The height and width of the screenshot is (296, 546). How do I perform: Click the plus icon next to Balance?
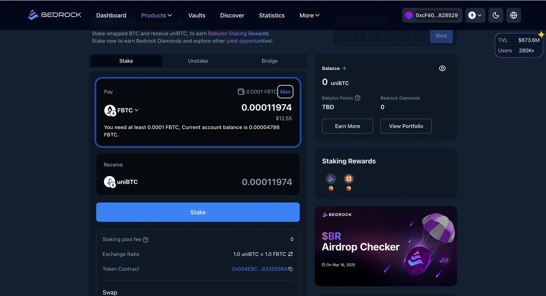[x=344, y=68]
